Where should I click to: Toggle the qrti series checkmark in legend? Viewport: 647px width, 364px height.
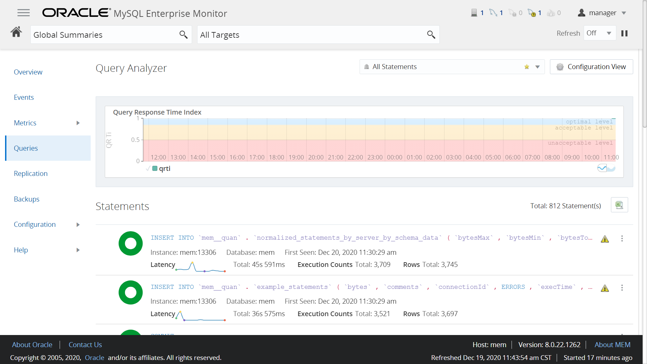click(148, 169)
